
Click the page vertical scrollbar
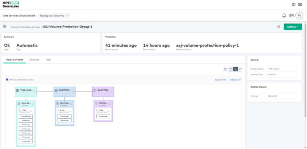pos(305,70)
